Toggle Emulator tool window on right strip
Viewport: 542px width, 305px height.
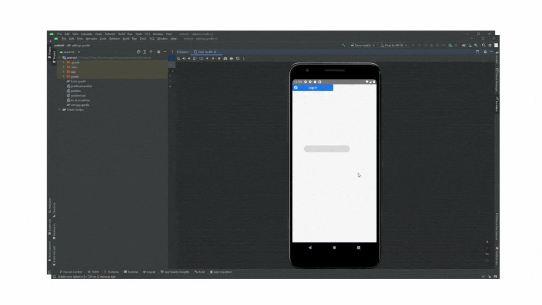(x=497, y=104)
